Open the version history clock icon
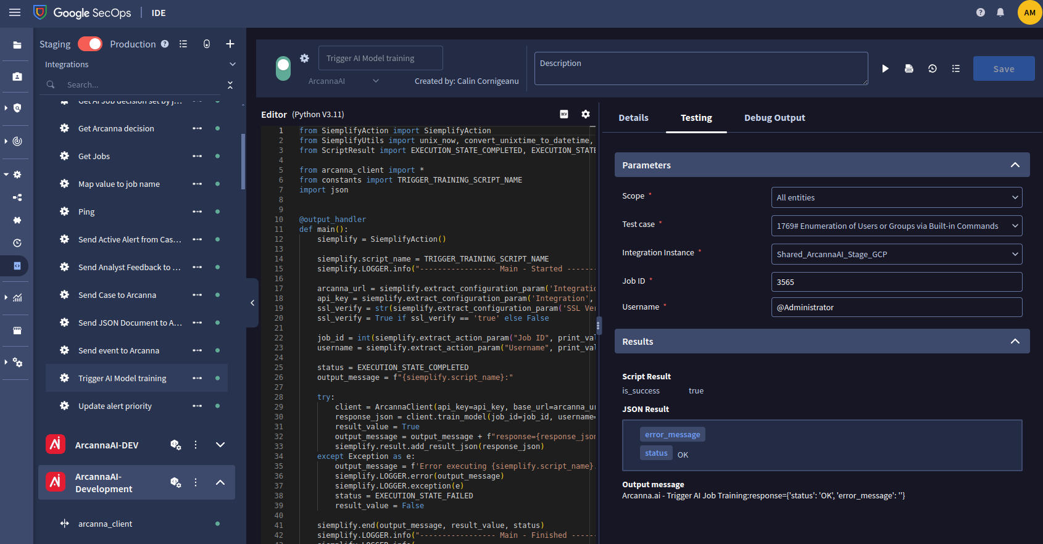1043x544 pixels. coord(933,68)
